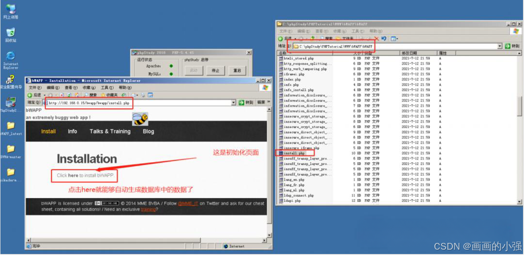524x255 pixels.
Task: Select the DVWA-master desktop folder
Action: pos(11,151)
